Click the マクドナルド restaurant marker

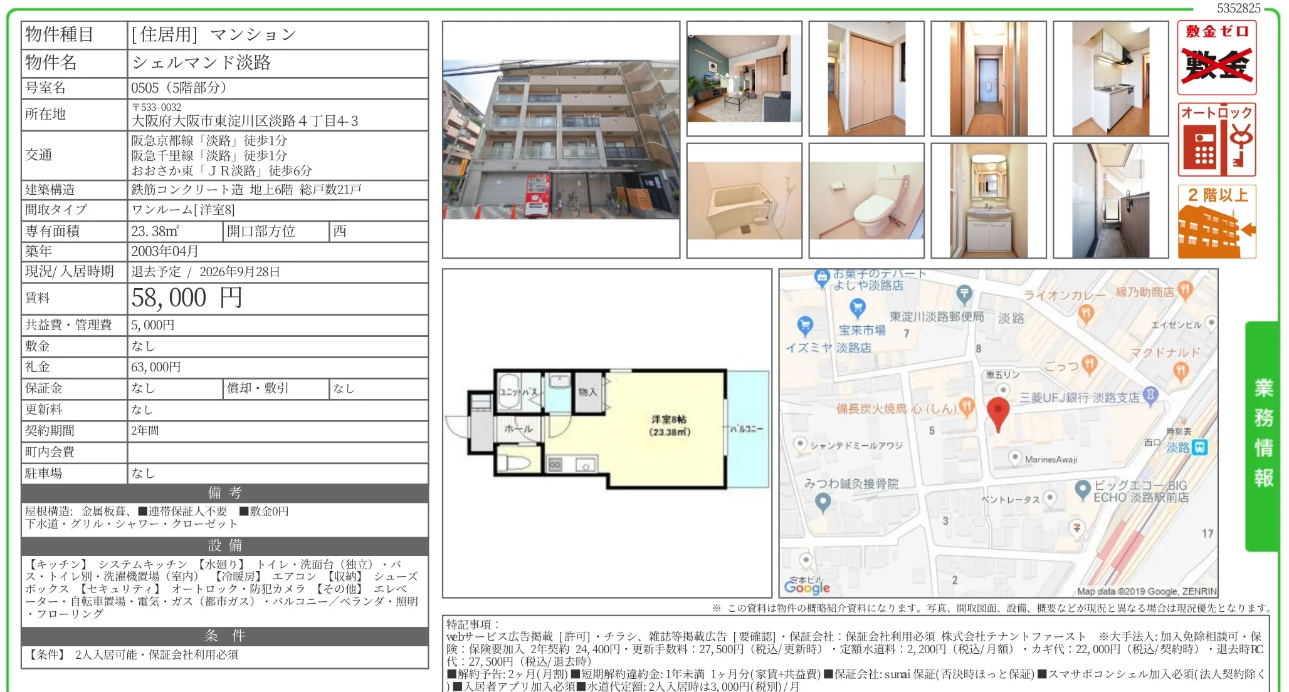click(x=1181, y=371)
